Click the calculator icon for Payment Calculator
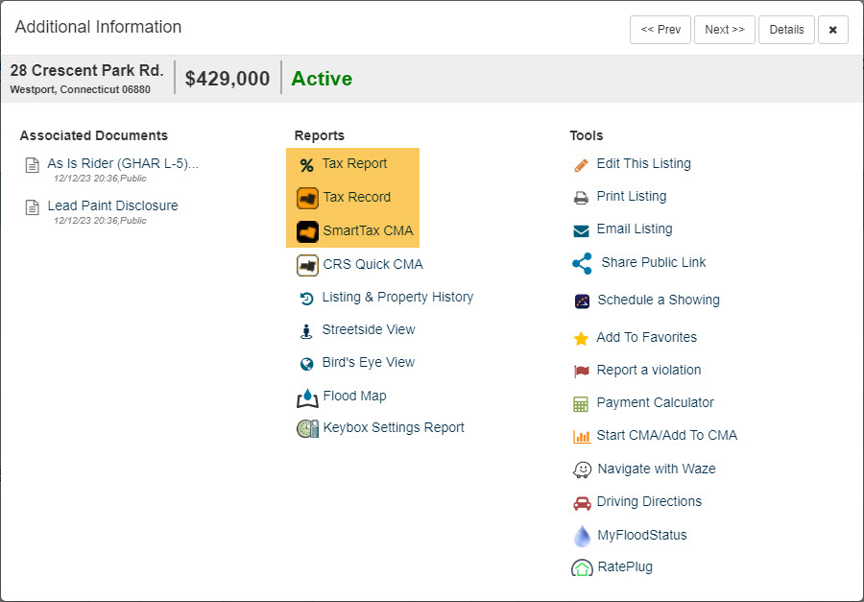The height and width of the screenshot is (602, 864). coord(581,404)
